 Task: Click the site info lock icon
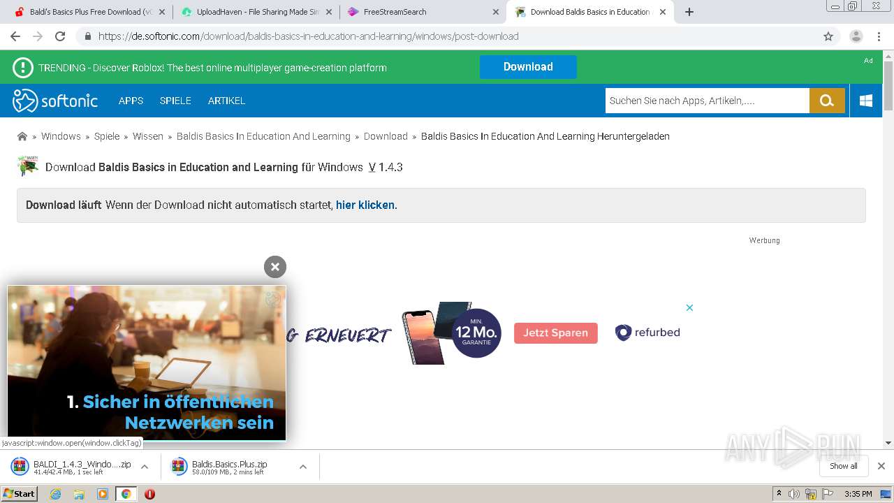(x=88, y=36)
